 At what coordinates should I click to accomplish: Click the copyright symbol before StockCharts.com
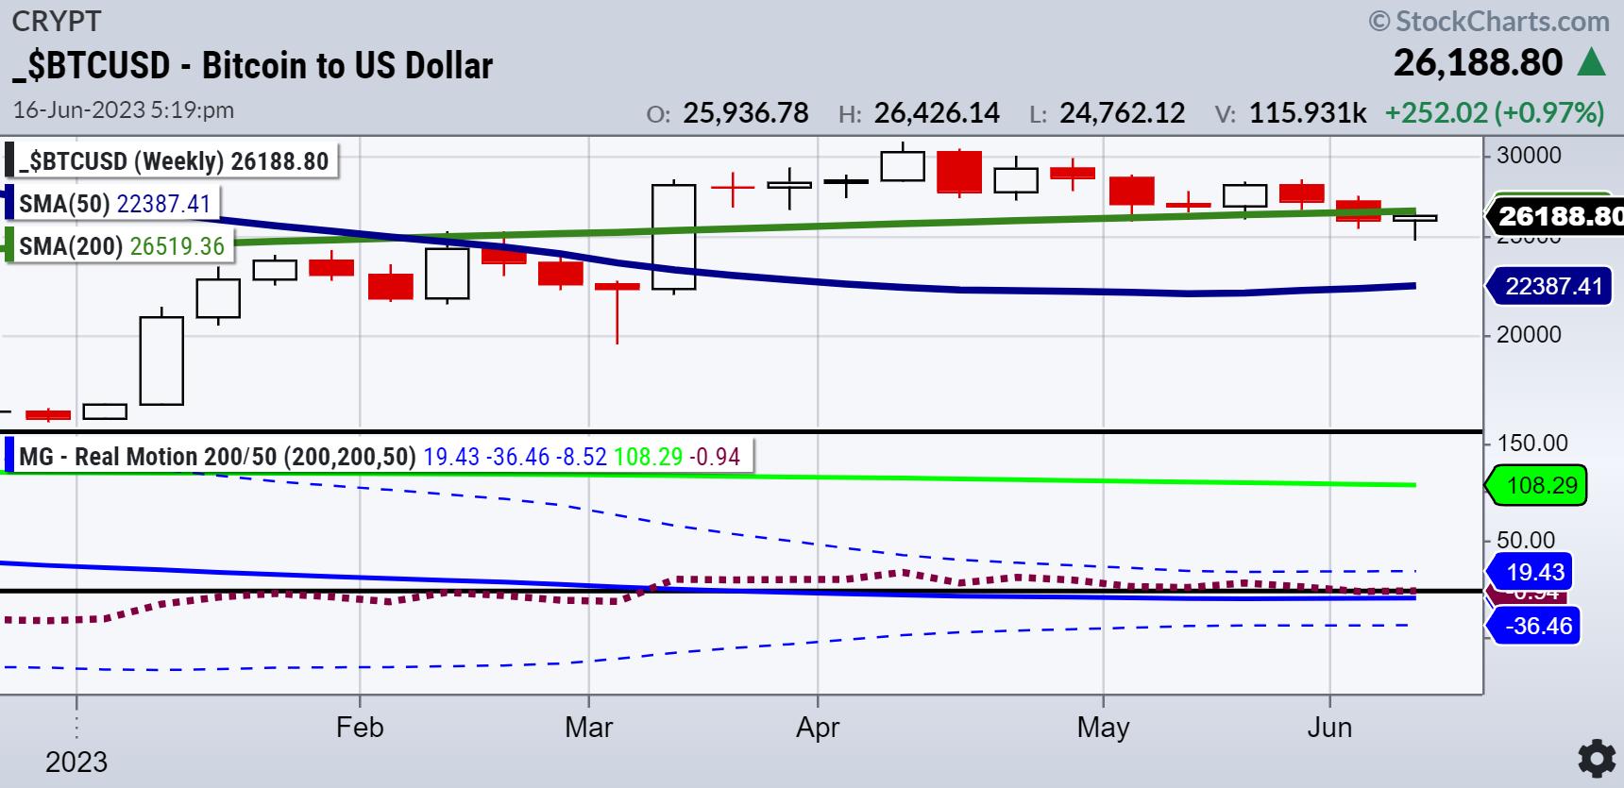pos(1379,21)
